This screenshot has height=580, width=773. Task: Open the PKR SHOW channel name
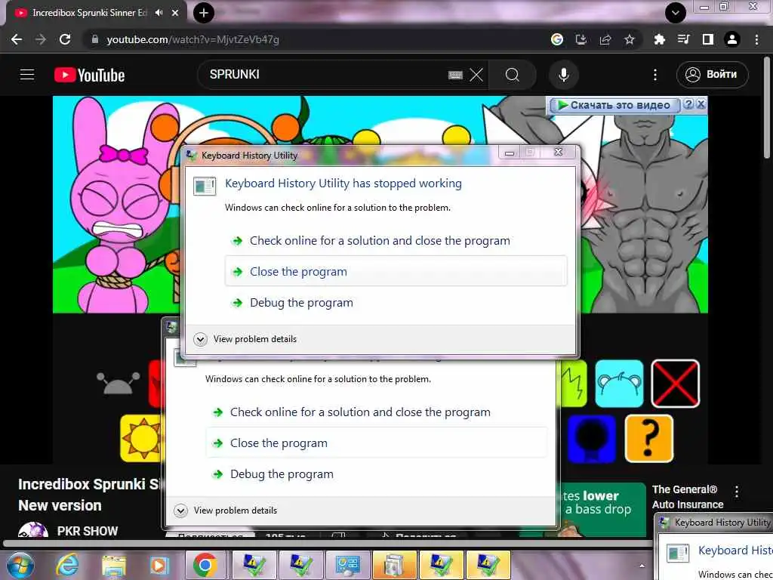(88, 531)
